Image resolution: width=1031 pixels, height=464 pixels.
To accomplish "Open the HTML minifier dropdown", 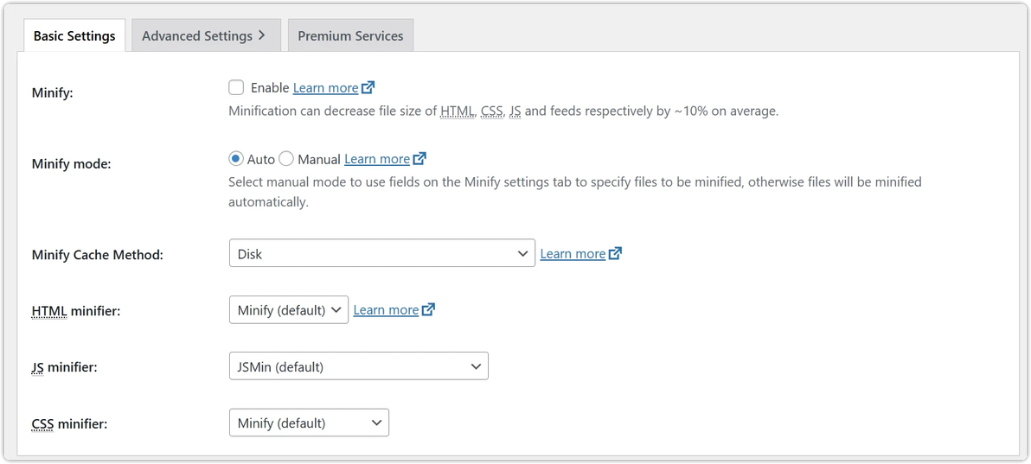I will [x=288, y=310].
